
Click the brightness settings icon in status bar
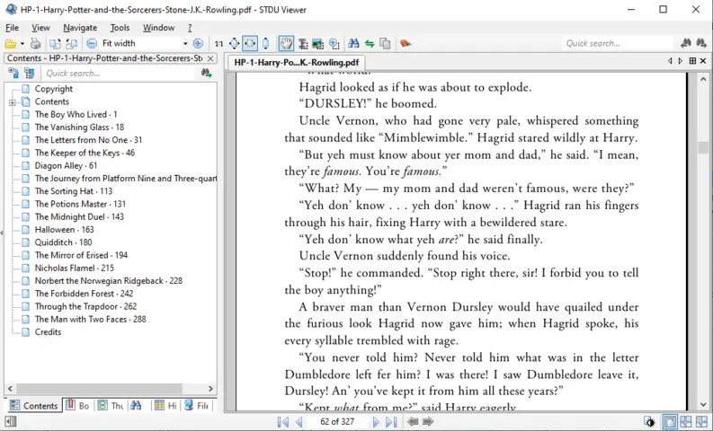point(650,422)
